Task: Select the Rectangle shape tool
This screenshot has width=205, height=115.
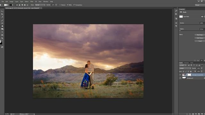Action: (2, 35)
